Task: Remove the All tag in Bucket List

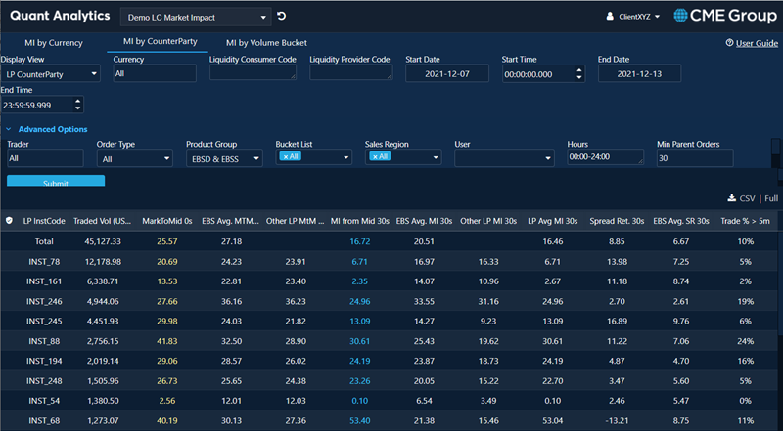Action: [x=285, y=156]
